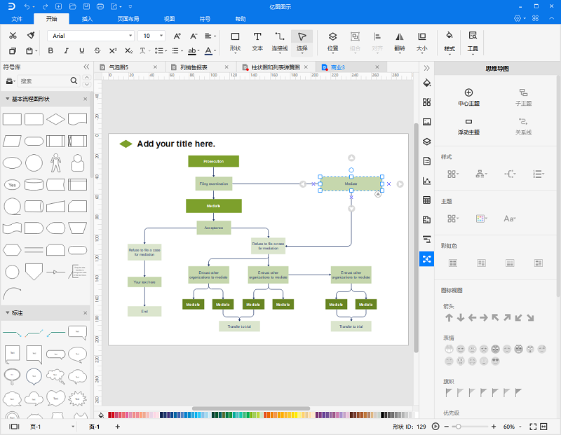Toggle the 选择 select tool
561x435 pixels.
(x=302, y=43)
